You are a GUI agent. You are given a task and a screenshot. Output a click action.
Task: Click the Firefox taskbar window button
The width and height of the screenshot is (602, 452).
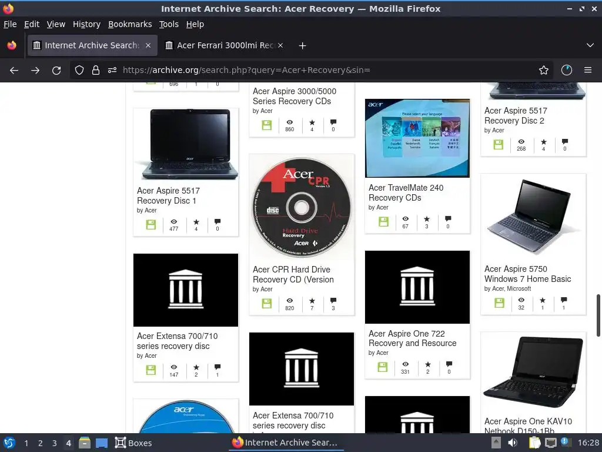[285, 443]
